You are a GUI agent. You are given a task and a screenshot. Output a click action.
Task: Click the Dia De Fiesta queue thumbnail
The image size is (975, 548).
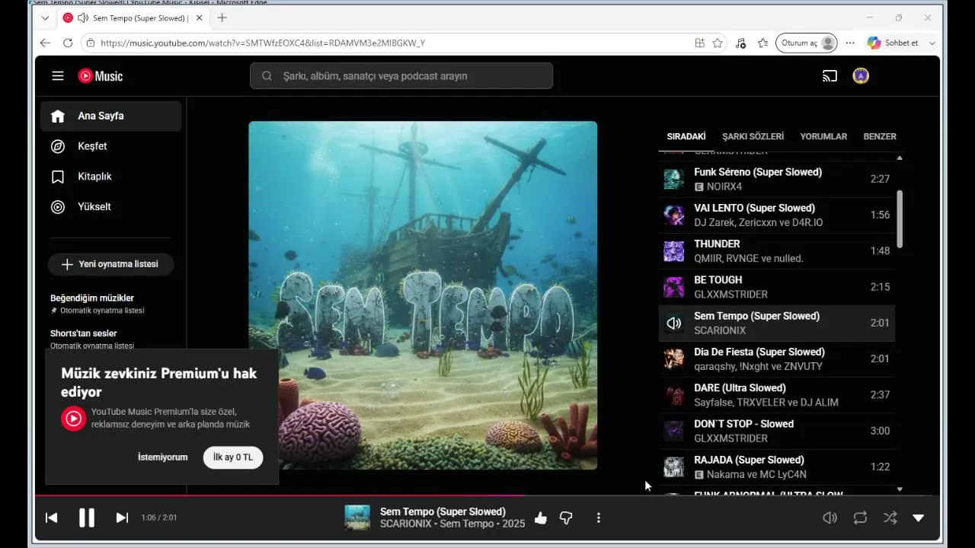(673, 358)
